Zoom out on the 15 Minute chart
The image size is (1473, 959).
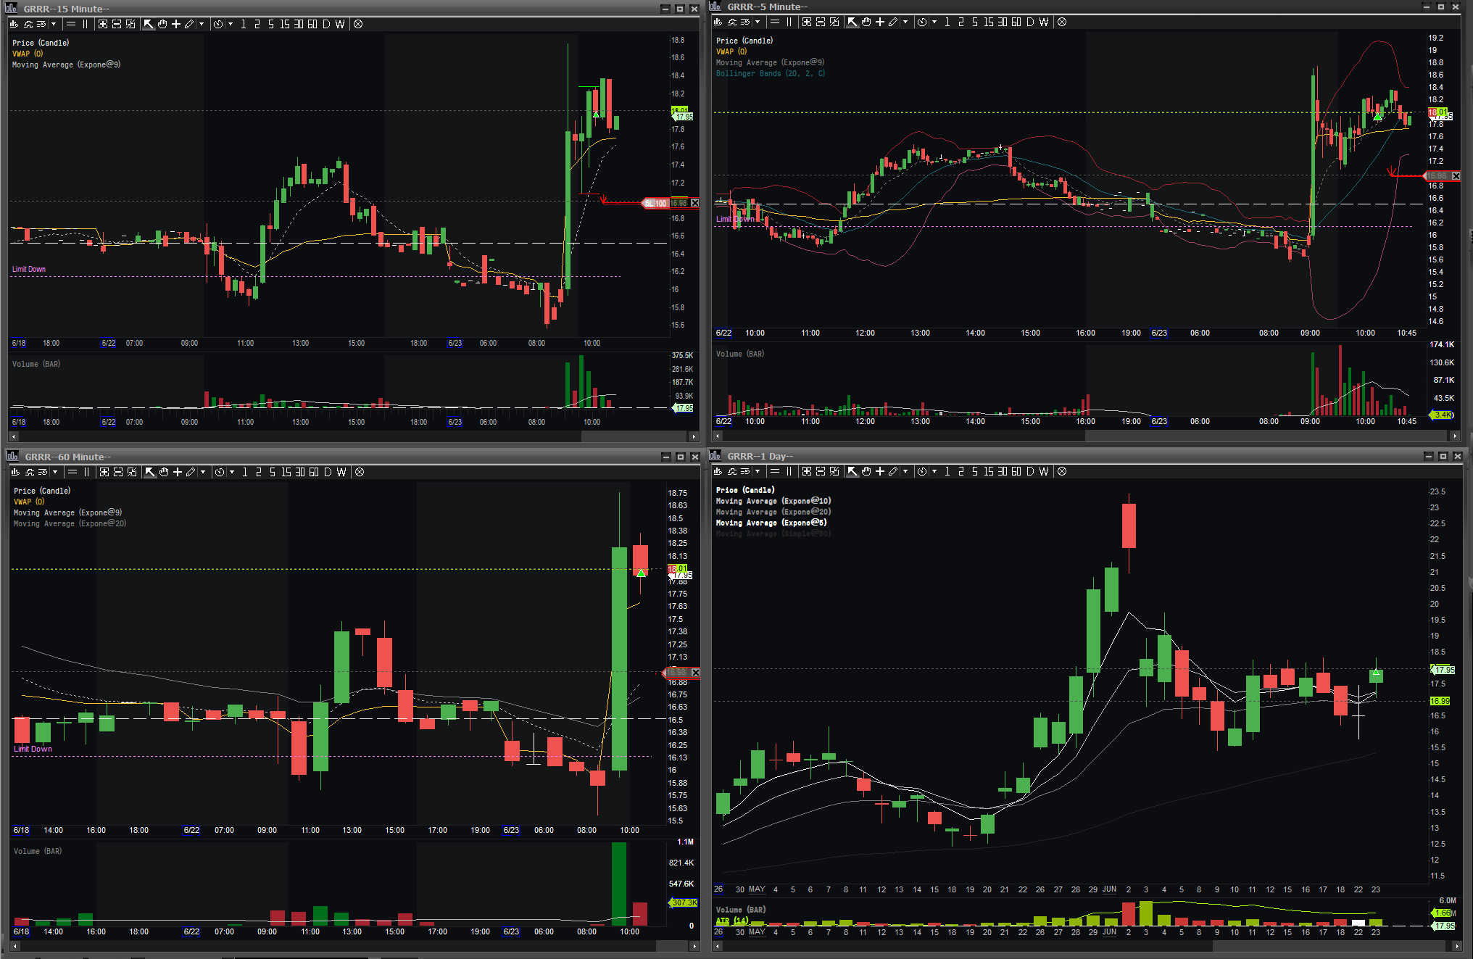click(117, 24)
